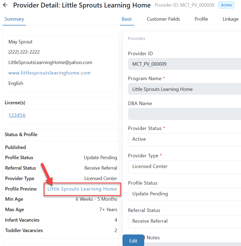Image resolution: width=241 pixels, height=246 pixels.
Task: Click the phone number (222) 222-2222
Action: tap(24, 52)
